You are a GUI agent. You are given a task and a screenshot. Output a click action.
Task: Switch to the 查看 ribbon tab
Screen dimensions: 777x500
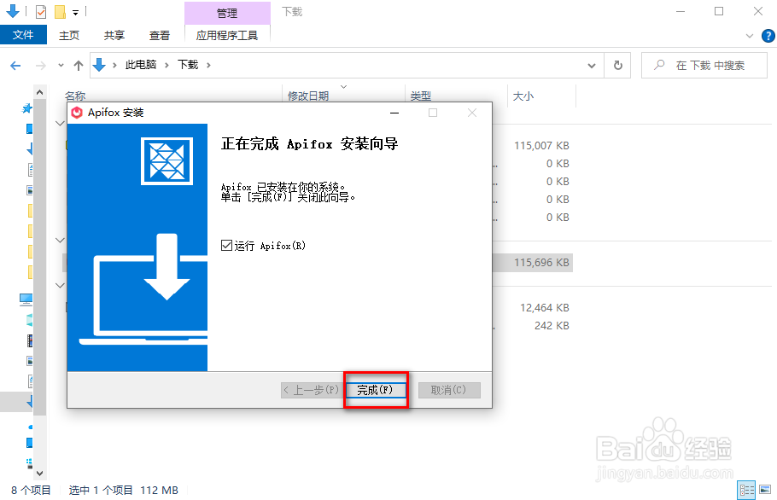pos(160,35)
